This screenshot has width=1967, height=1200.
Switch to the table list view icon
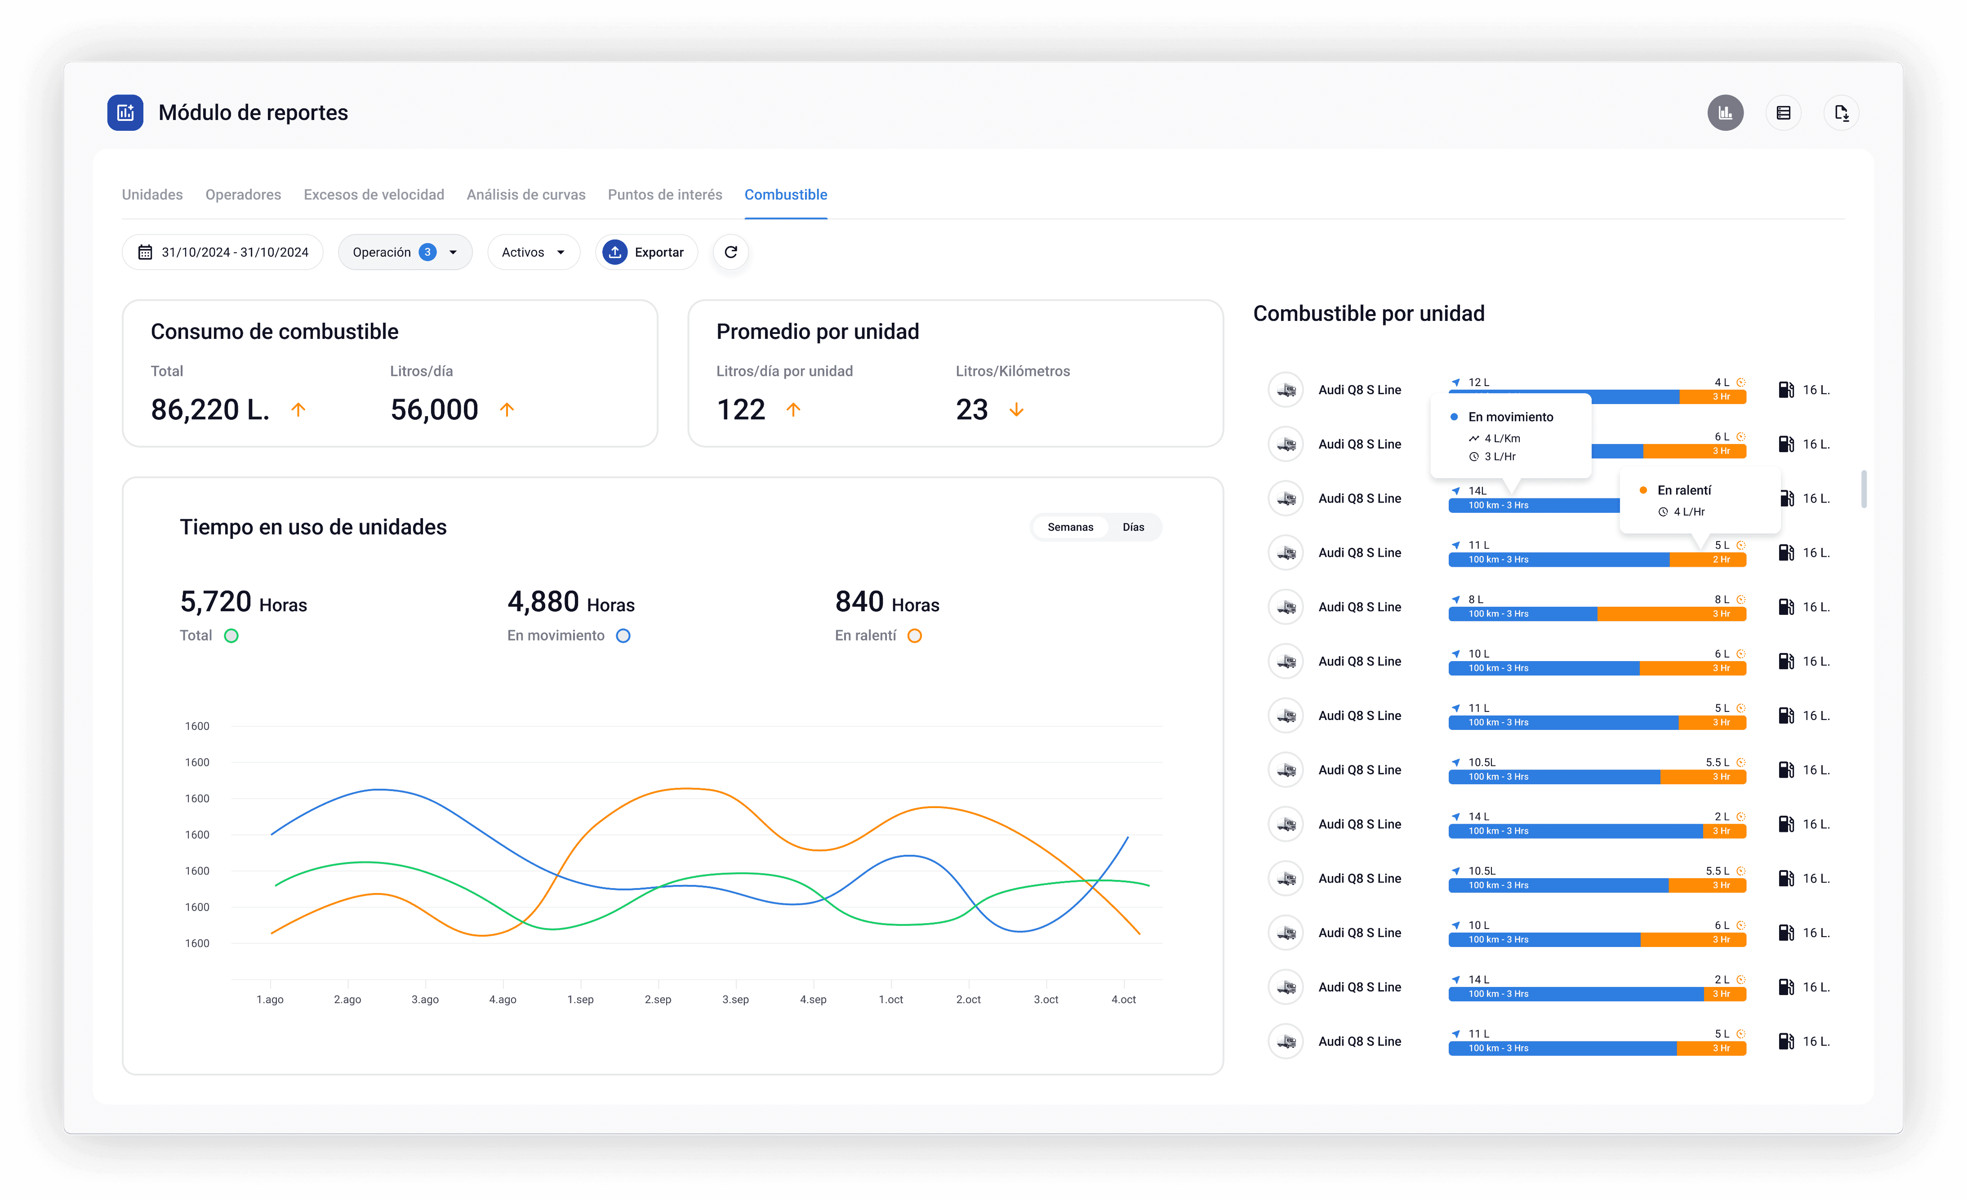(1784, 112)
